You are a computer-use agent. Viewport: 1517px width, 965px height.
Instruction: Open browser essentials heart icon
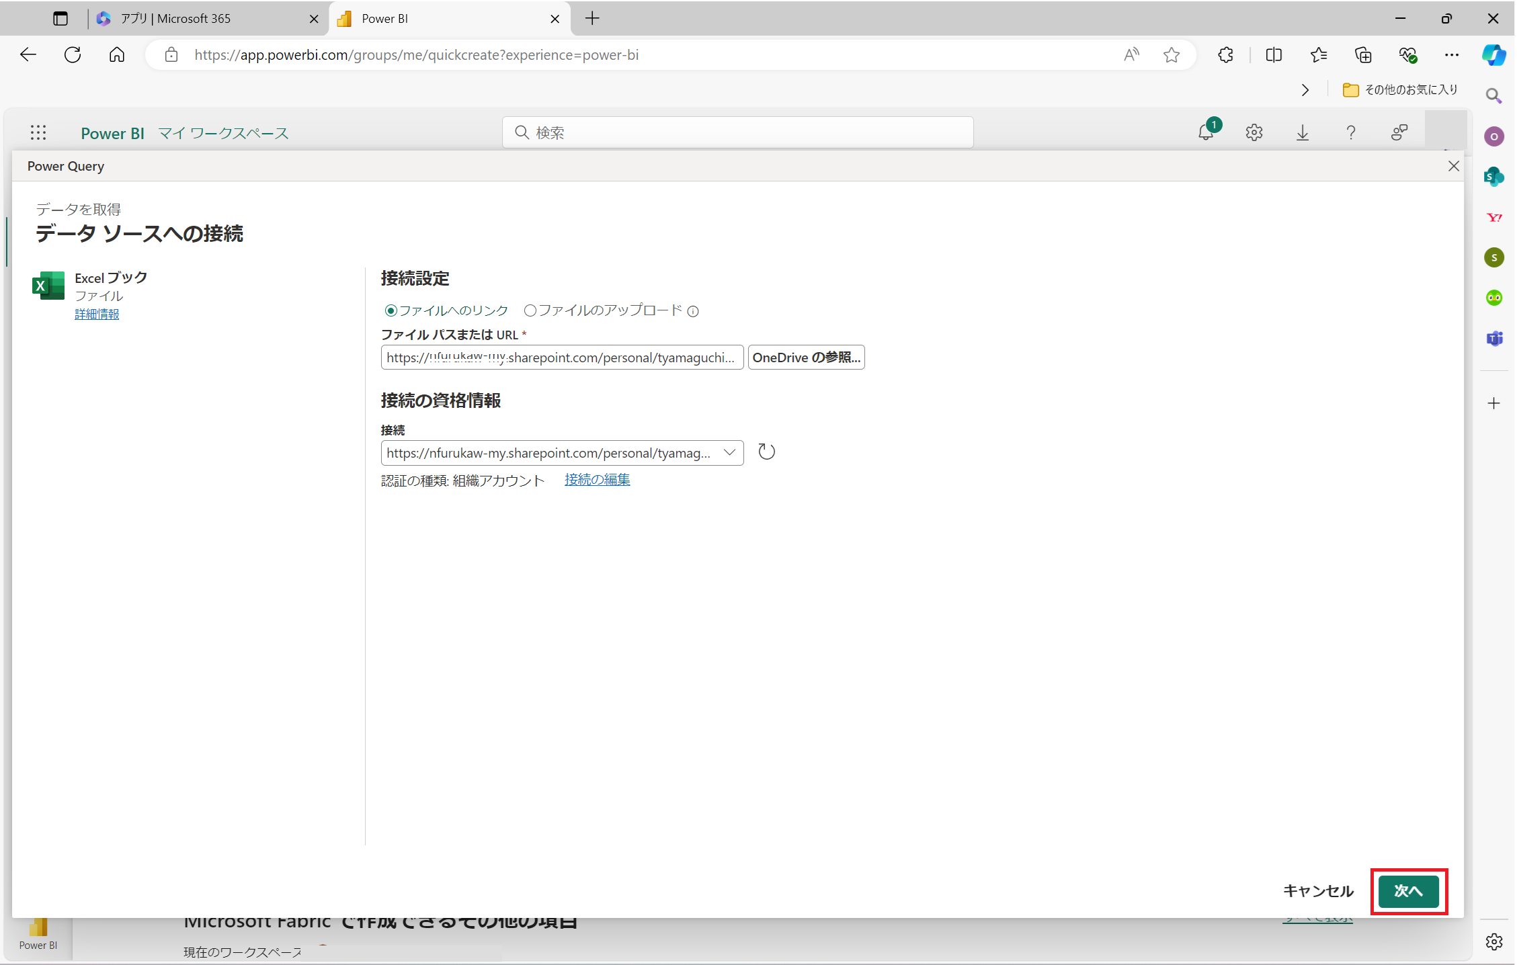tap(1408, 54)
